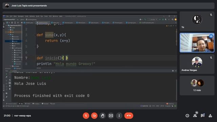Click the return (x+y) statement
The image size is (217, 122).
point(58,41)
